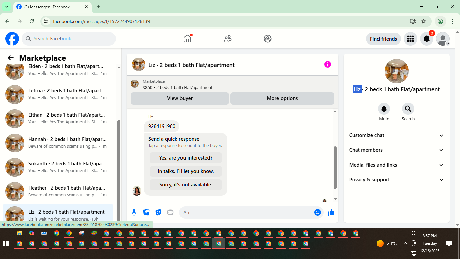Reload the page

pos(32,21)
